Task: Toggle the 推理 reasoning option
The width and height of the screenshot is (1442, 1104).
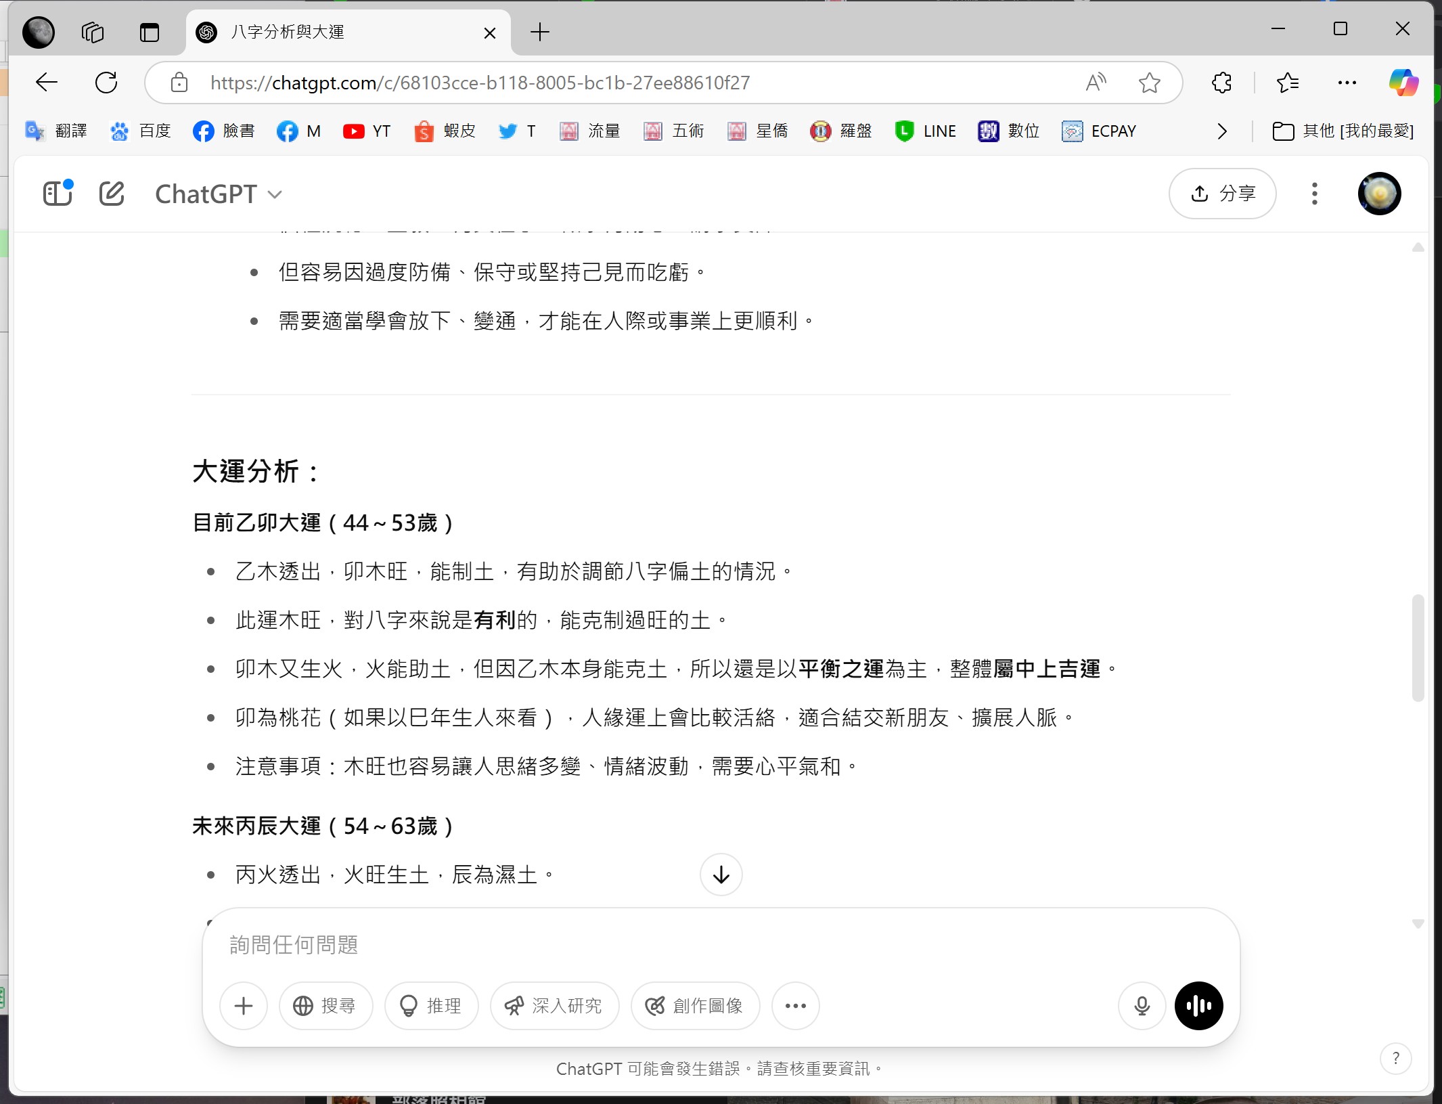Action: [431, 1006]
